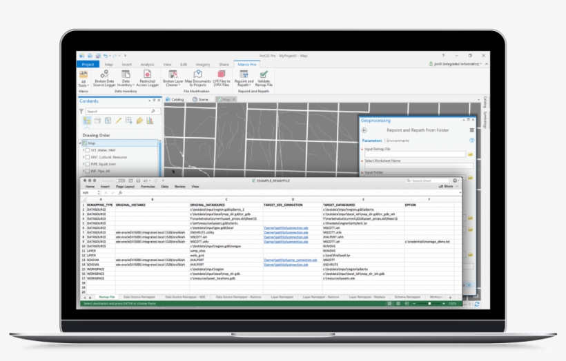
Task: Collapse the ArcGIS ribbon with chevron
Action: [486, 64]
